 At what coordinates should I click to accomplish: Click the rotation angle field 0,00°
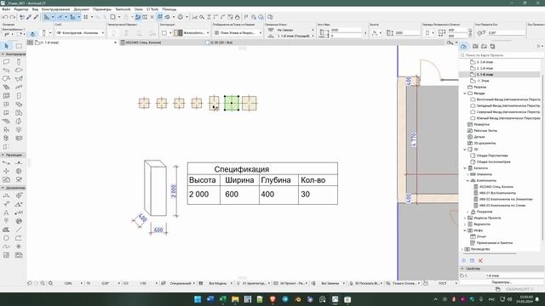506,32
